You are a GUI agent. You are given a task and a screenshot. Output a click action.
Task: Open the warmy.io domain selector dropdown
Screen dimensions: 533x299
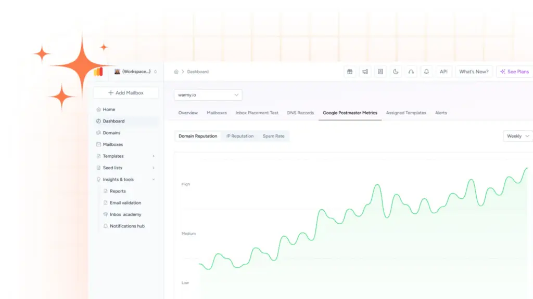tap(208, 95)
